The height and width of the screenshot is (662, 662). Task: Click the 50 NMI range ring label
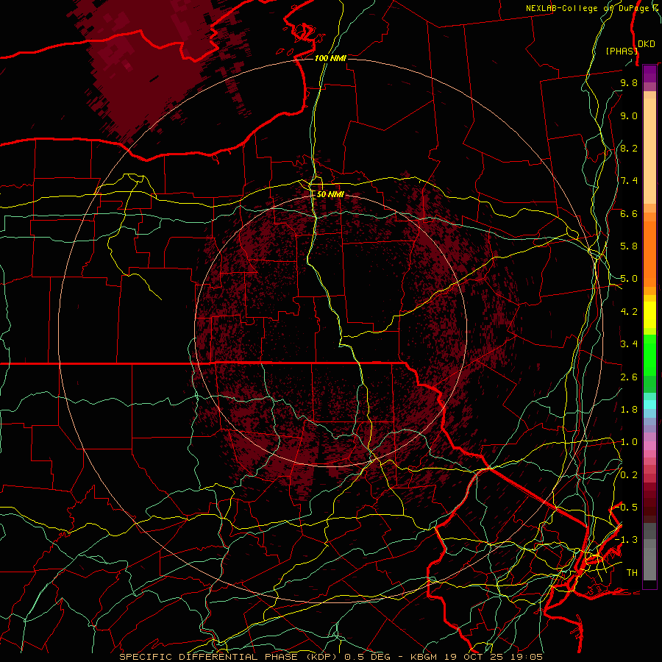coord(330,194)
